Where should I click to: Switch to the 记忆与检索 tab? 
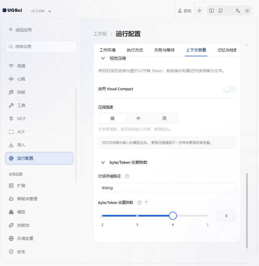tap(227, 50)
